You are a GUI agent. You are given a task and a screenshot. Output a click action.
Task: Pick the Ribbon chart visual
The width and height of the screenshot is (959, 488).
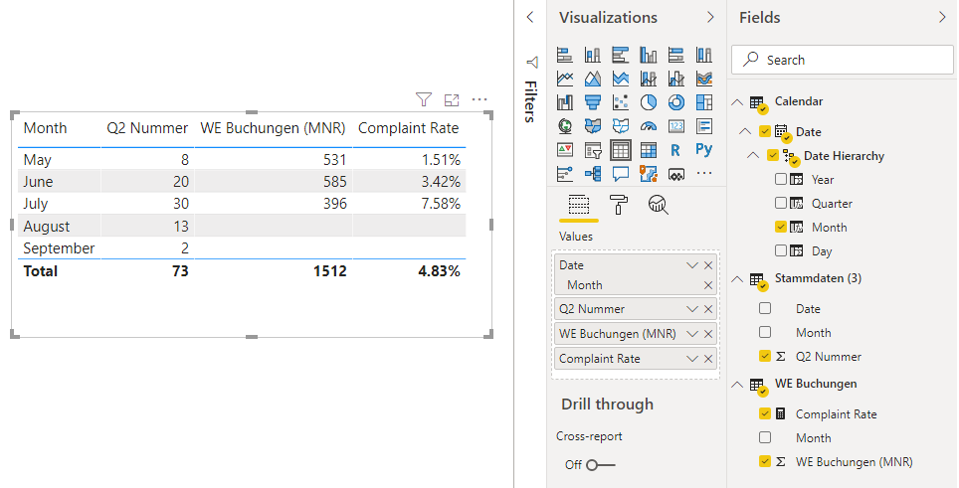tap(704, 79)
